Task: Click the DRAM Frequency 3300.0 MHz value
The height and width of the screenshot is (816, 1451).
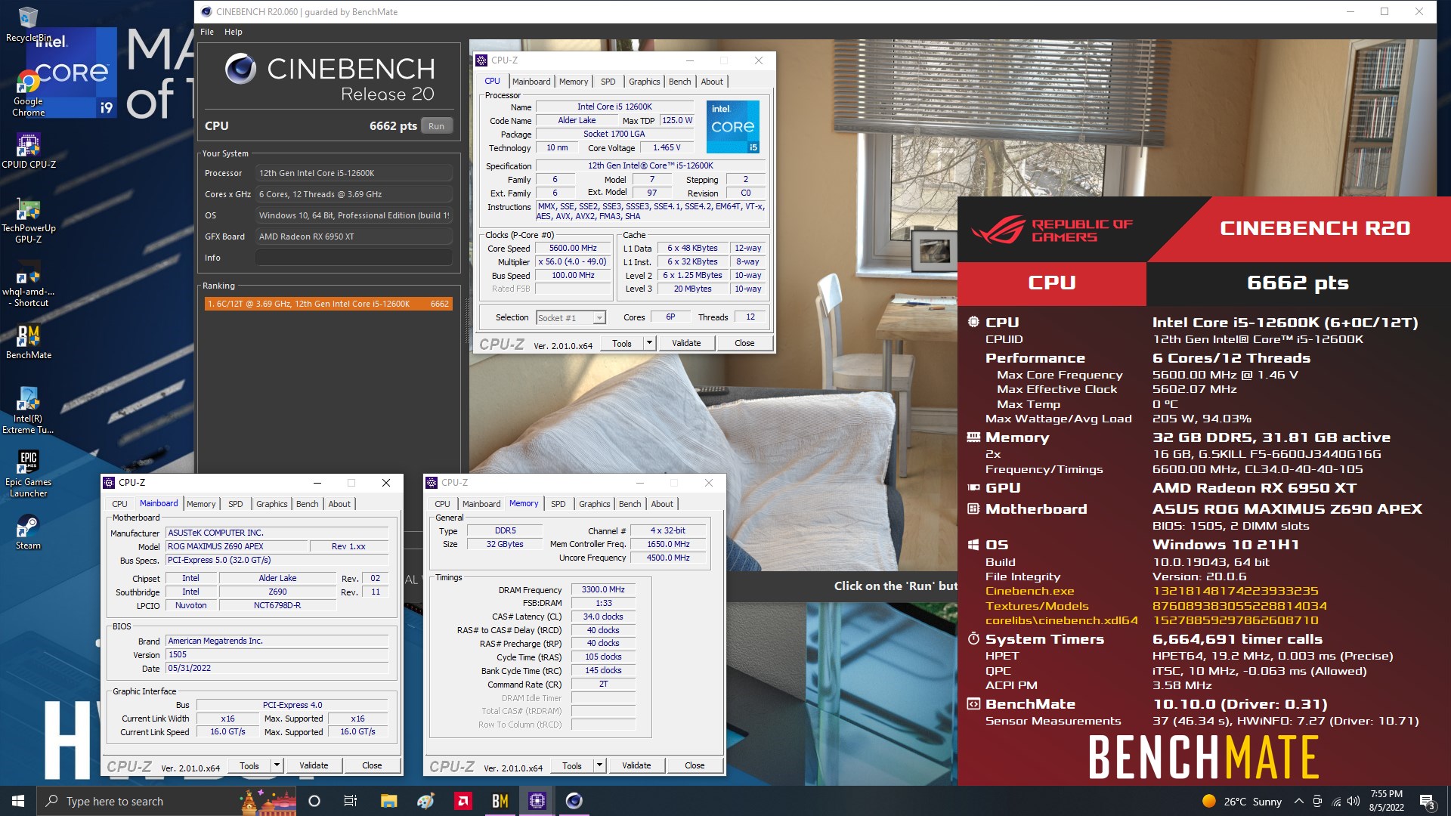Action: (x=603, y=589)
